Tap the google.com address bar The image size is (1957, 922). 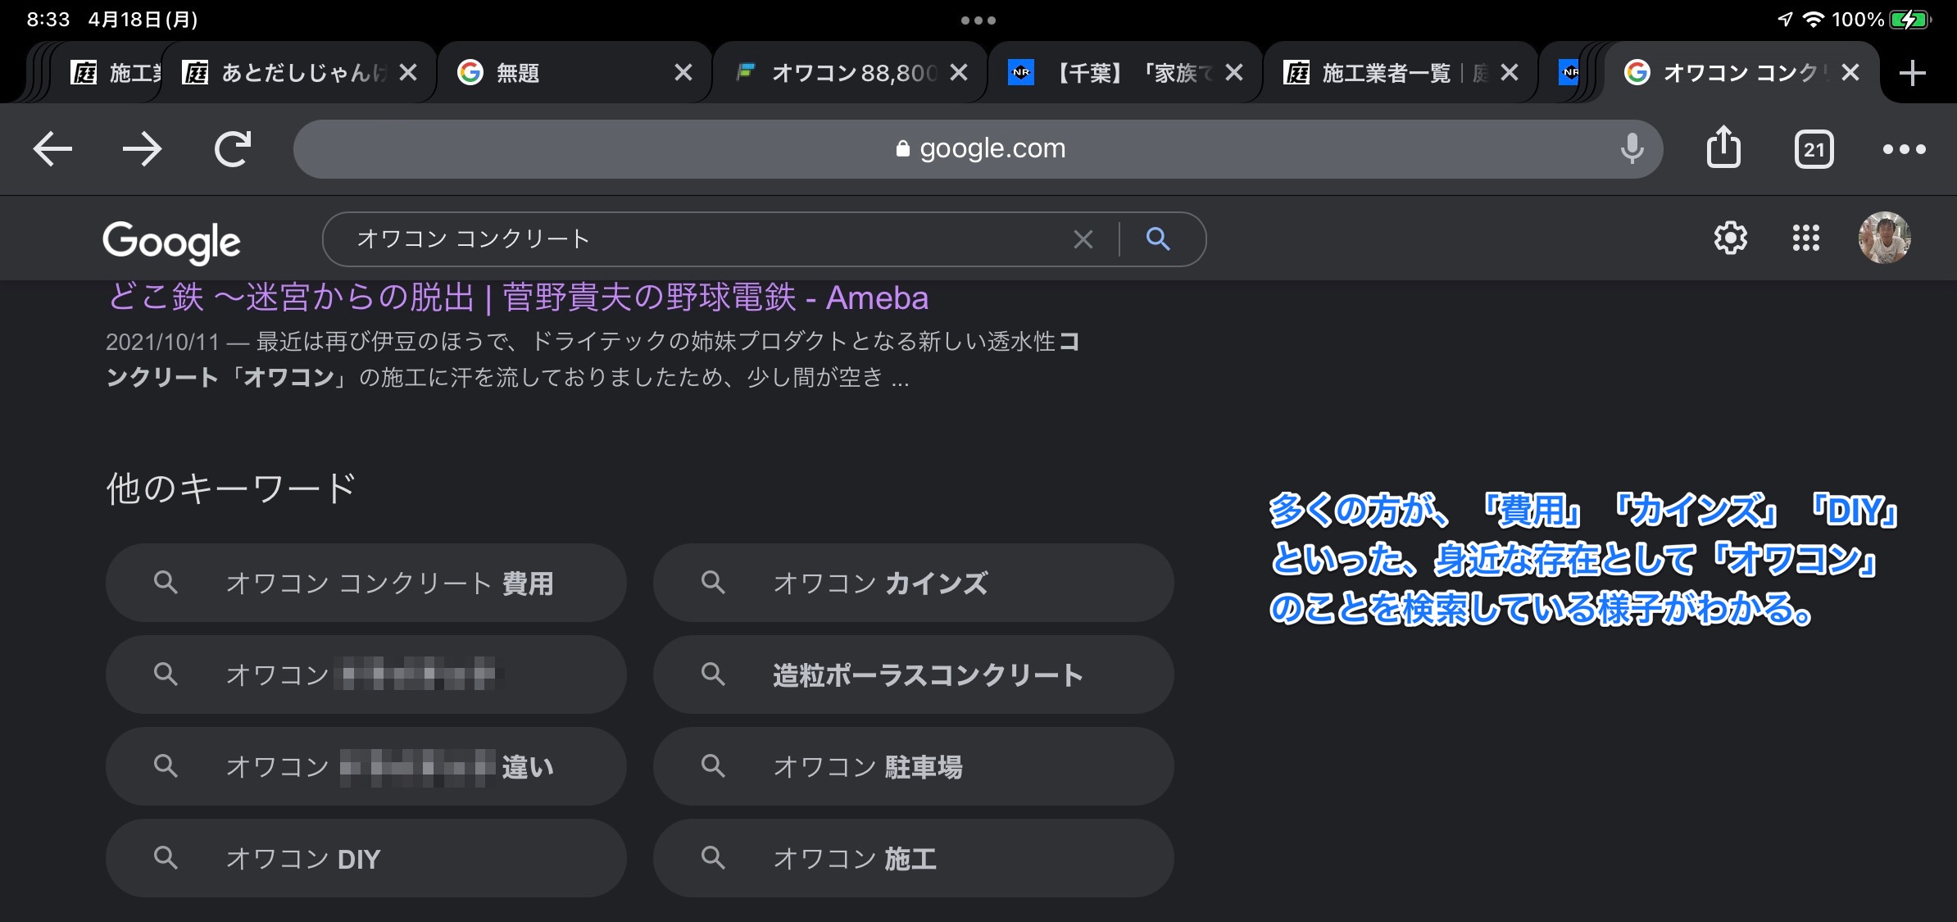(978, 149)
